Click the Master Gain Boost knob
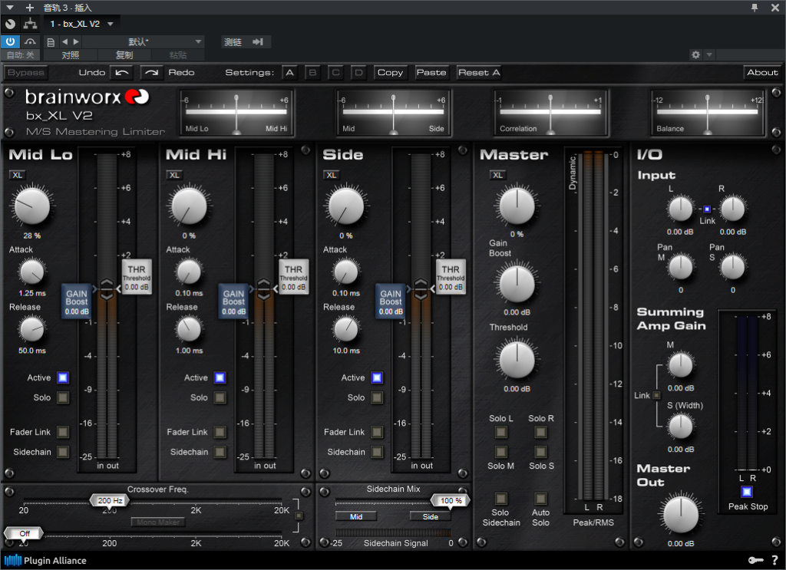The height and width of the screenshot is (570, 786). pos(517,284)
